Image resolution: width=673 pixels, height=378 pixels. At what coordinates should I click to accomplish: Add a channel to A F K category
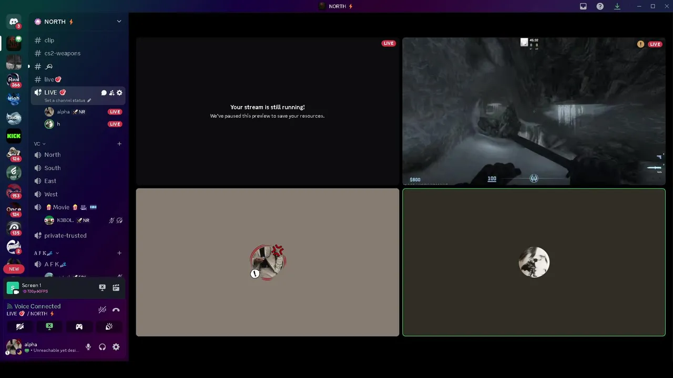(x=119, y=253)
